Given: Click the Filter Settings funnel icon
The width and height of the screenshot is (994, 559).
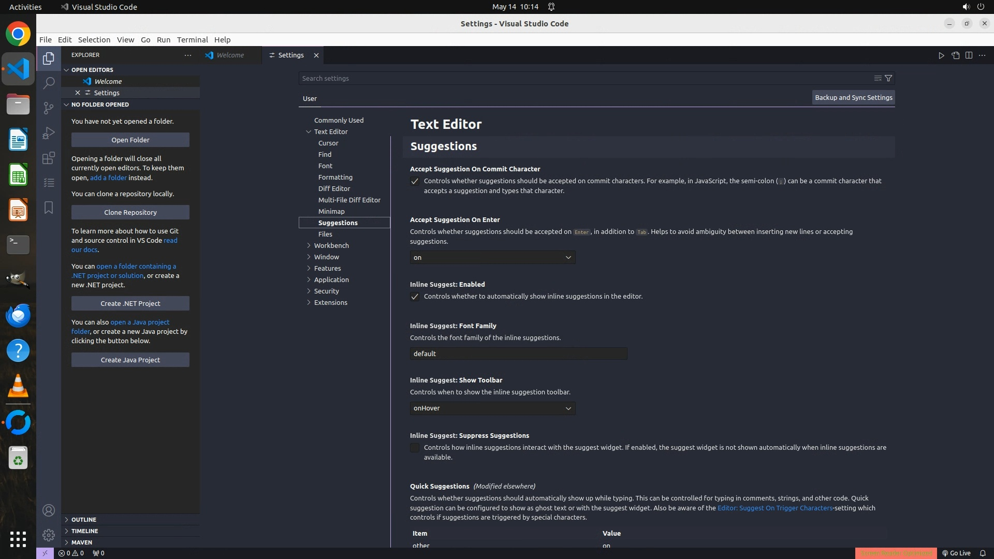Looking at the screenshot, I should pos(888,78).
